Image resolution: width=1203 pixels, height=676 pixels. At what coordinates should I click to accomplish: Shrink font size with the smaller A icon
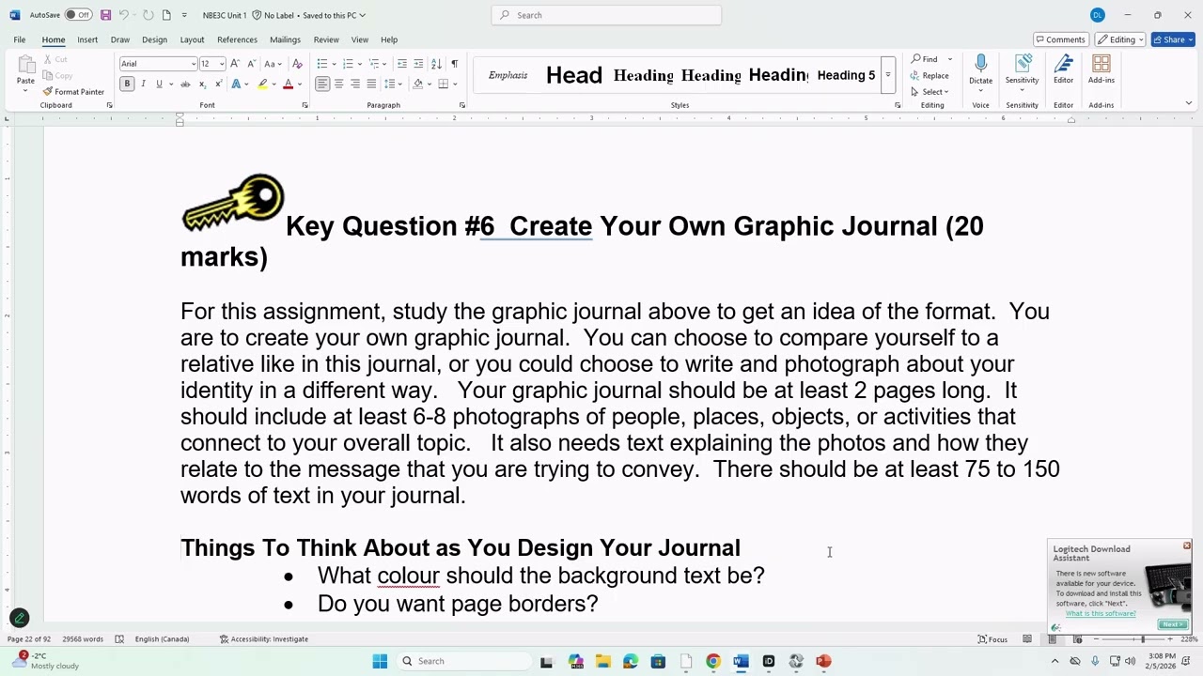(x=251, y=64)
